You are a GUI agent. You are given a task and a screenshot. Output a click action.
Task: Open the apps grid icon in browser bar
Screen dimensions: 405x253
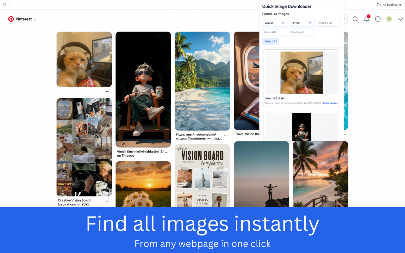(x=4, y=5)
